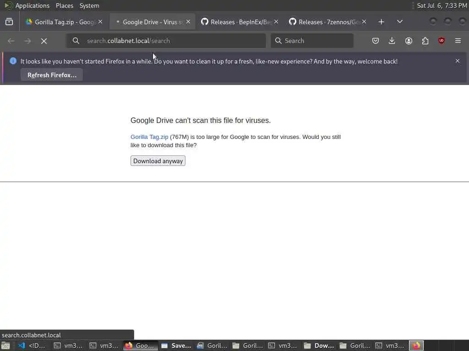Click the info icon in notification bar
This screenshot has height=351, width=469.
(13, 61)
